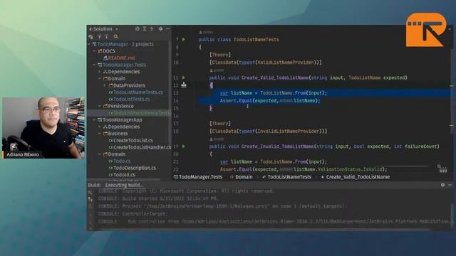Collapse the TodoManager.Tests project
This screenshot has width=456, height=256.
[x=95, y=65]
